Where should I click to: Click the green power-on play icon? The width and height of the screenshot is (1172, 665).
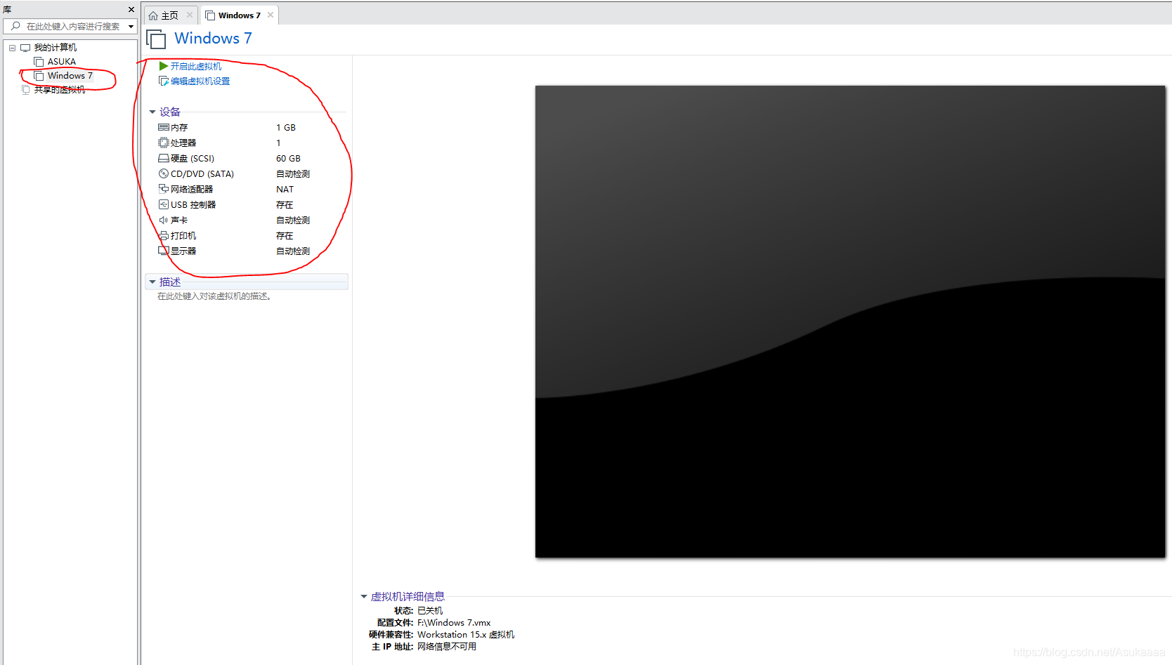(x=164, y=66)
